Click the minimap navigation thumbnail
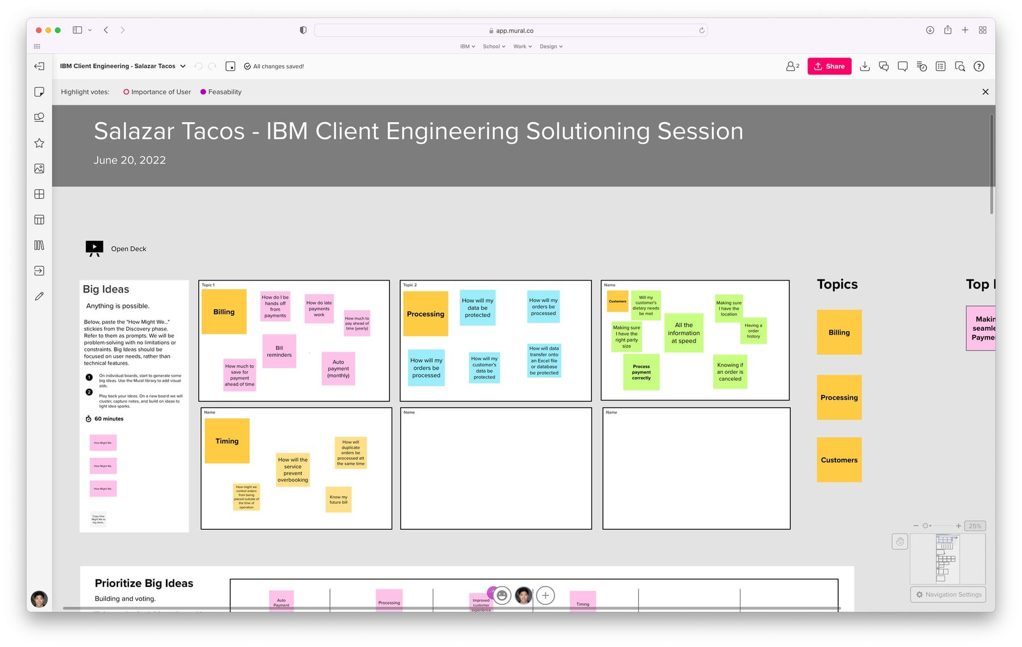Image resolution: width=1022 pixels, height=647 pixels. point(948,559)
